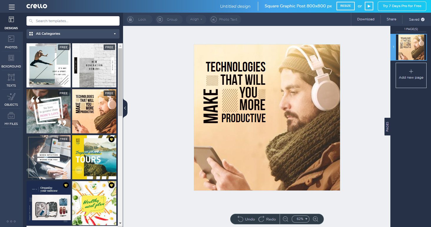The width and height of the screenshot is (431, 227).
Task: Open the zoom percentage dropdown
Action: coord(301,219)
